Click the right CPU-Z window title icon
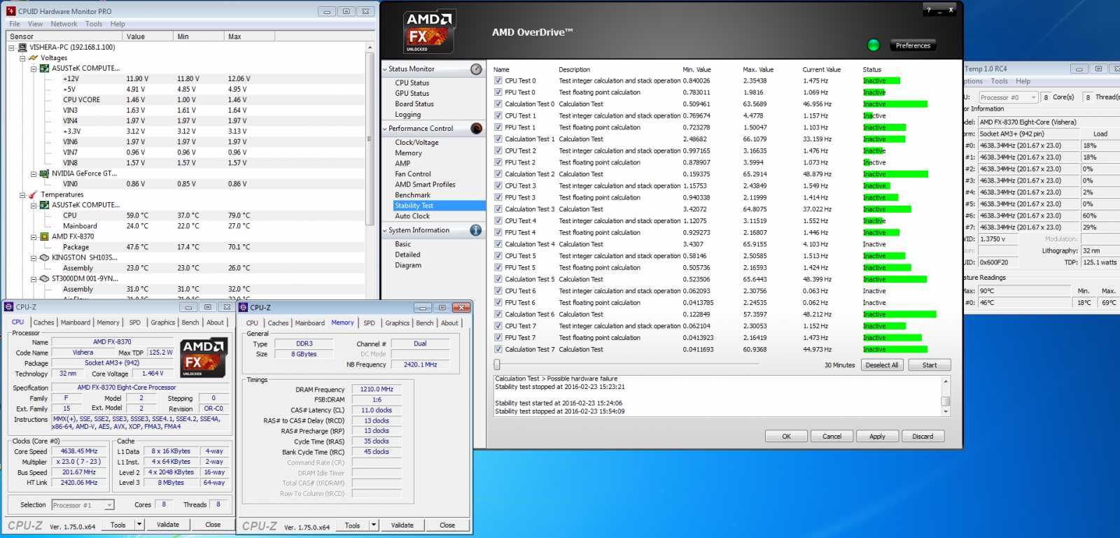Screen dimensions: 1120x538 point(244,307)
